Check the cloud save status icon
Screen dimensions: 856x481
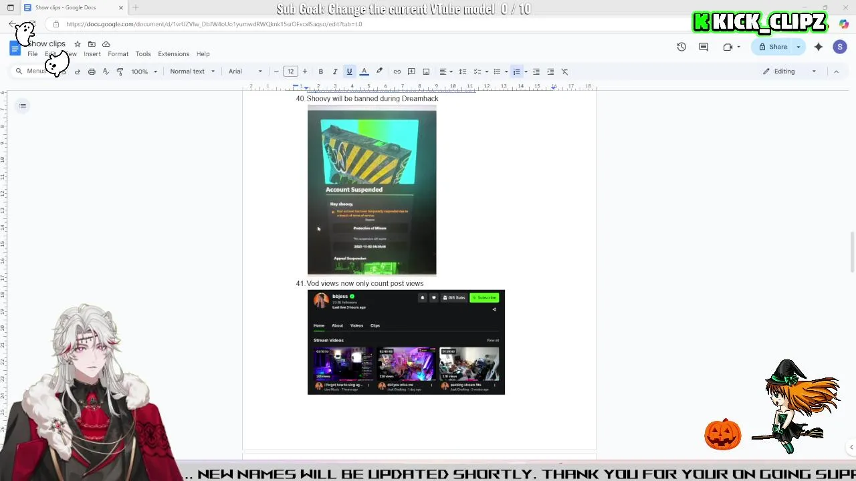106,44
